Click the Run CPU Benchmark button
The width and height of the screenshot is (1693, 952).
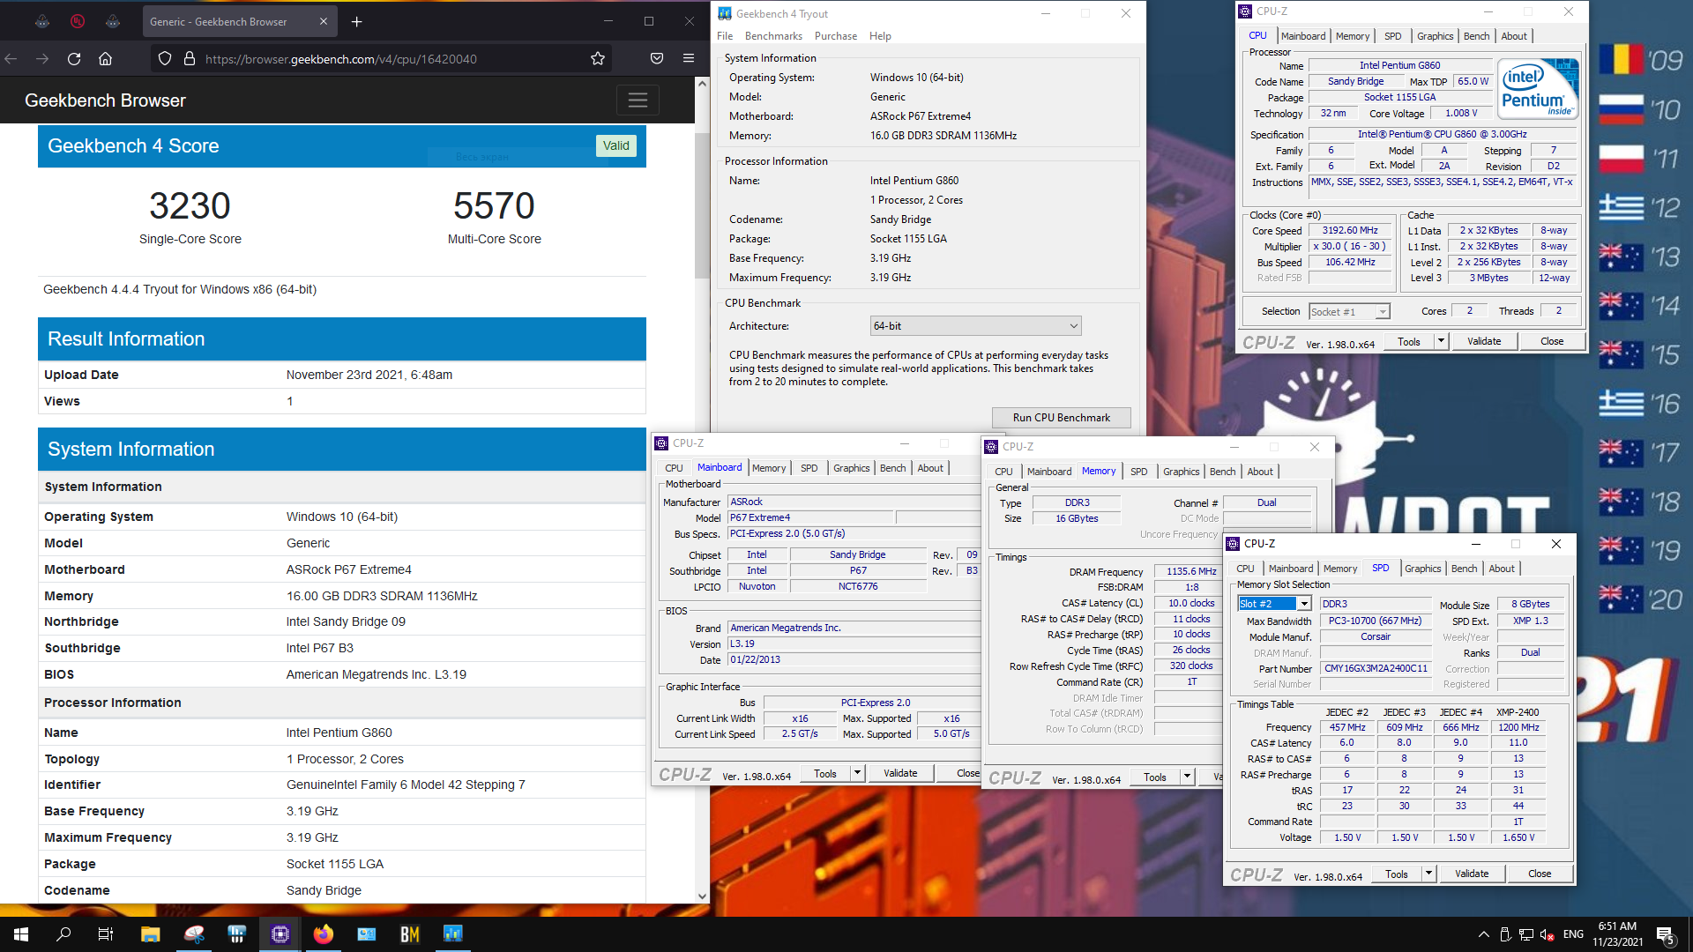1061,418
